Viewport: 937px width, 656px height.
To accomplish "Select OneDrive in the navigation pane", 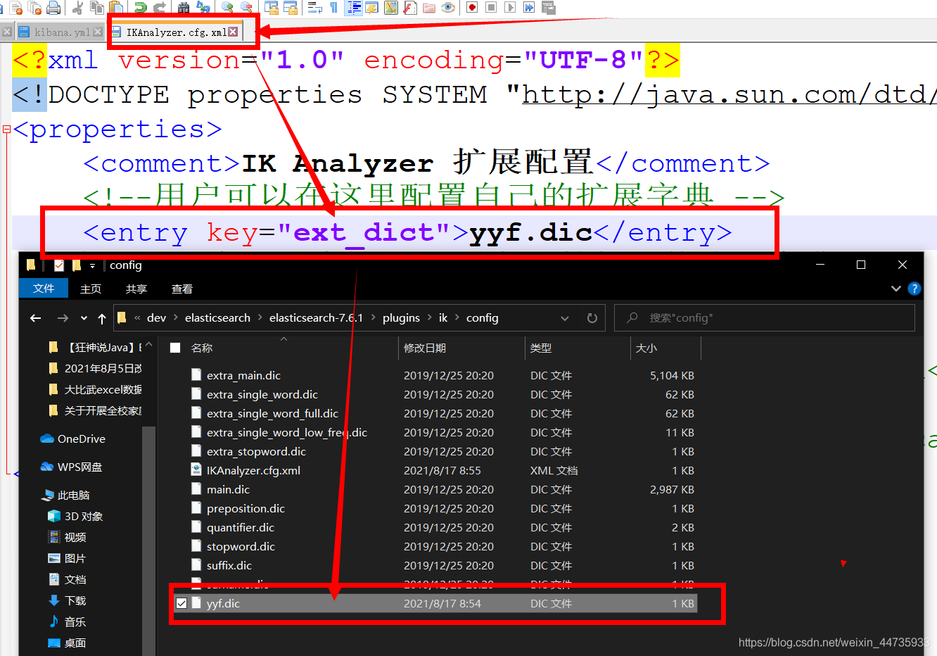I will (x=81, y=439).
